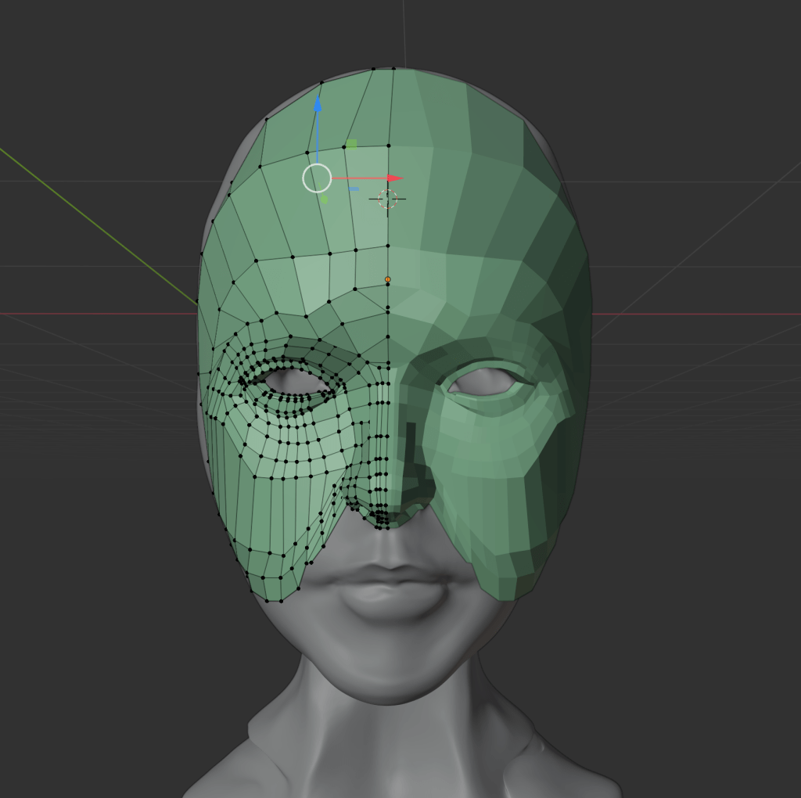Click the 3D cursor crosshair
The image size is (801, 798).
pyautogui.click(x=388, y=199)
